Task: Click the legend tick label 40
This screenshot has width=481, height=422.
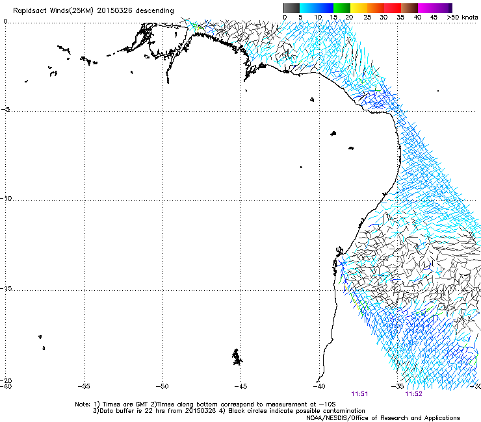Action: pyautogui.click(x=417, y=18)
